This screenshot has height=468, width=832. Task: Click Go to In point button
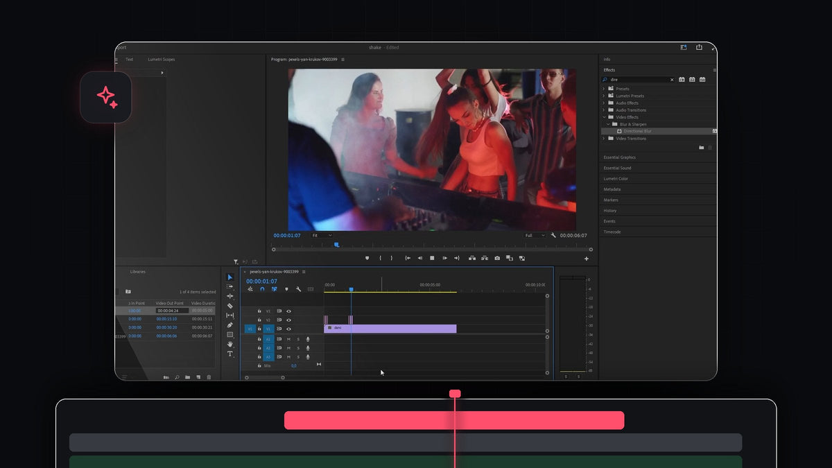point(408,258)
